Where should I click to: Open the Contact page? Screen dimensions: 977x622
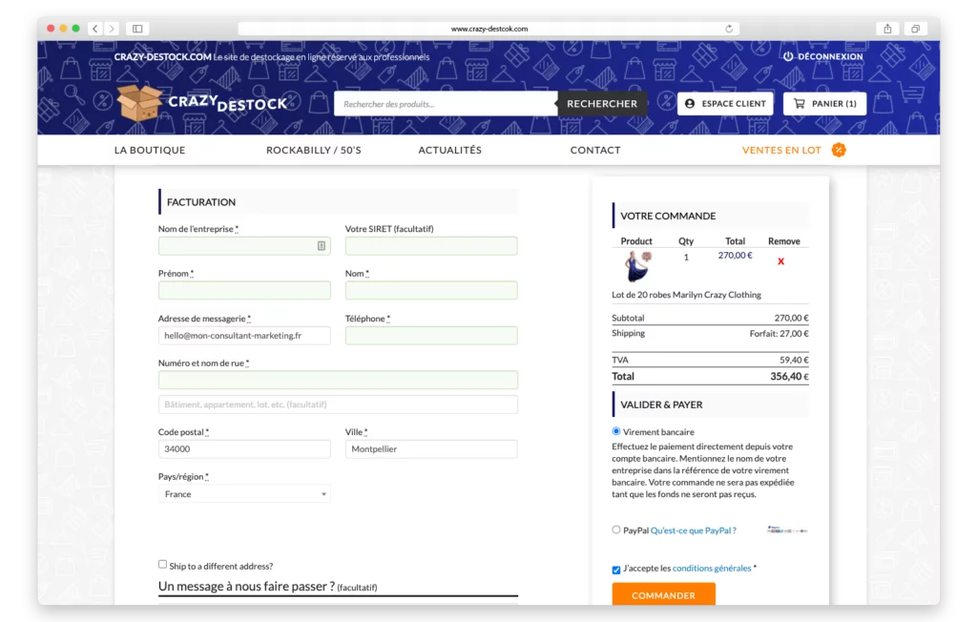pos(595,150)
